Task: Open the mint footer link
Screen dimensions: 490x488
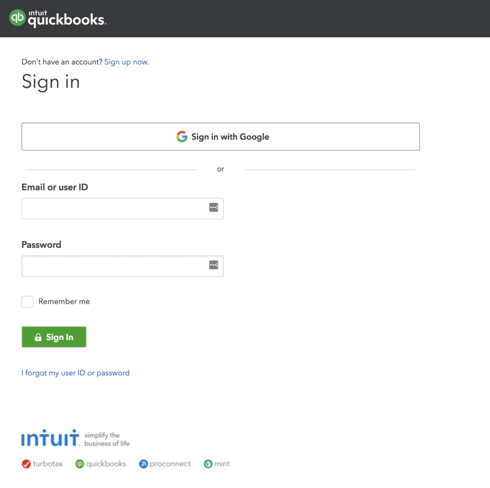Action: [216, 463]
